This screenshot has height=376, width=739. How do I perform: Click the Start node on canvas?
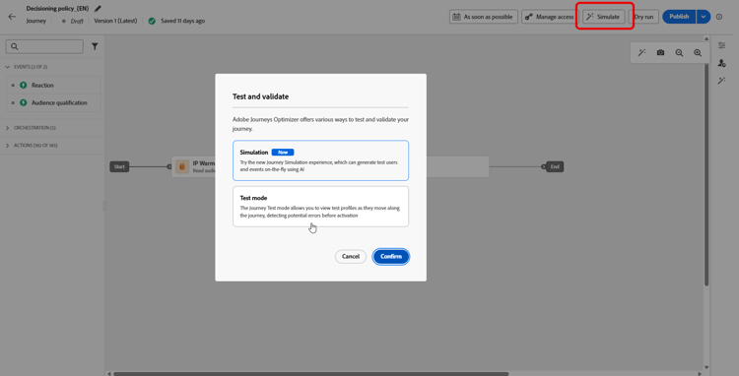(x=119, y=166)
